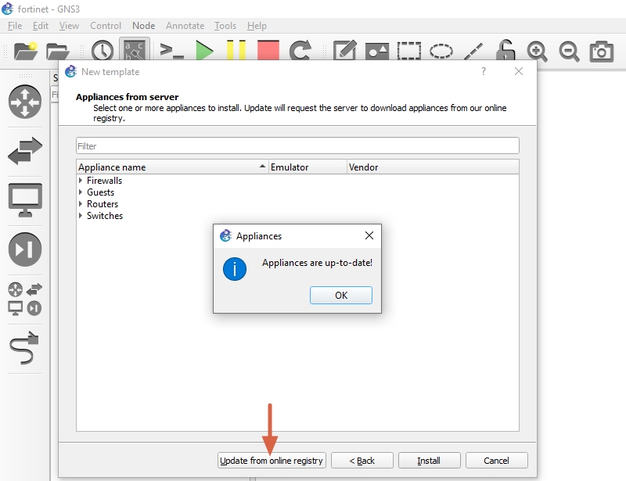Stop all nodes with red square icon
The height and width of the screenshot is (481, 626).
268,50
